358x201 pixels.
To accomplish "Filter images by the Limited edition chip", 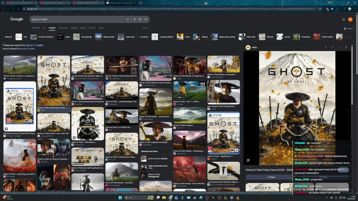I will coord(163,37).
